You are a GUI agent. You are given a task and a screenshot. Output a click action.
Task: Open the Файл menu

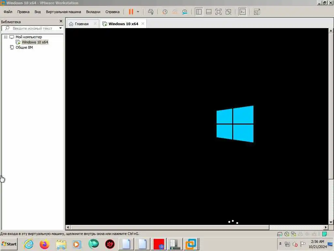tap(8, 12)
